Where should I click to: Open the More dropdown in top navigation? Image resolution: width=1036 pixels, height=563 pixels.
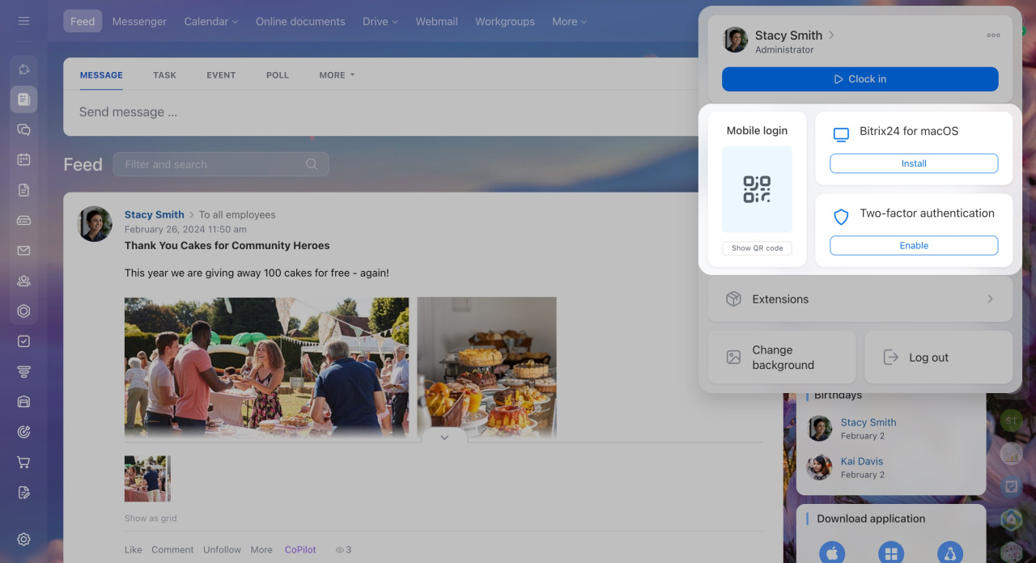[x=569, y=22]
